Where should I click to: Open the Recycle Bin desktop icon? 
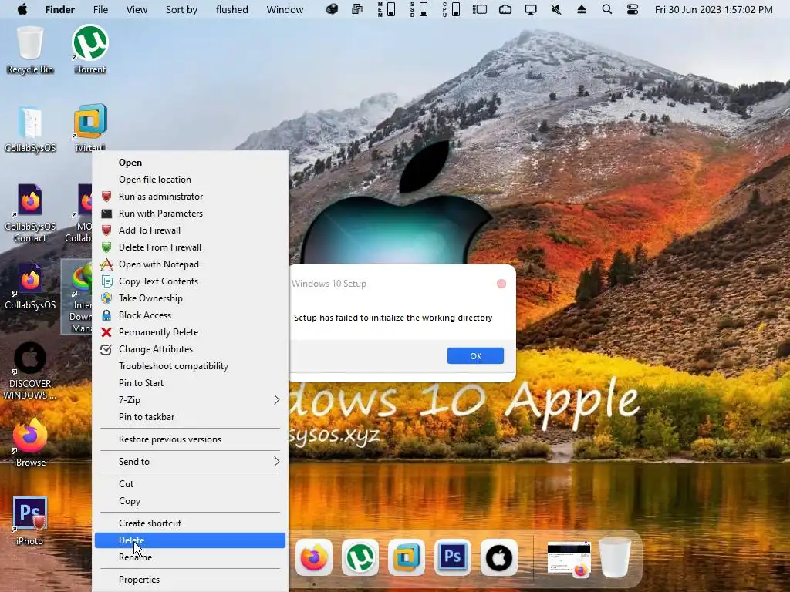point(30,50)
